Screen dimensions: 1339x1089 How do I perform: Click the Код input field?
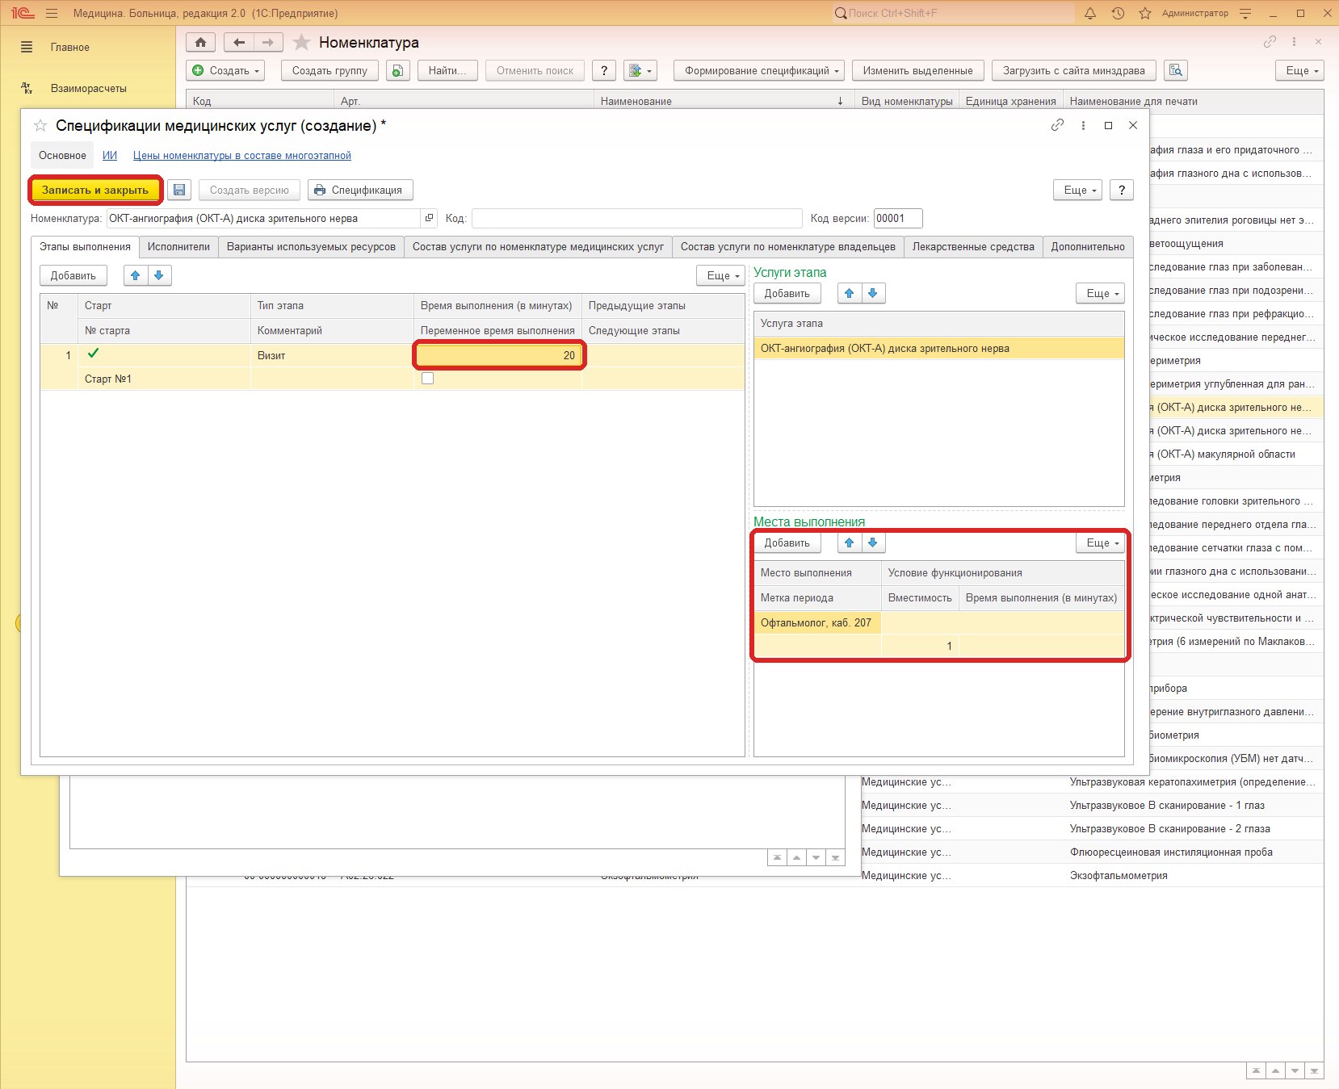(x=636, y=218)
